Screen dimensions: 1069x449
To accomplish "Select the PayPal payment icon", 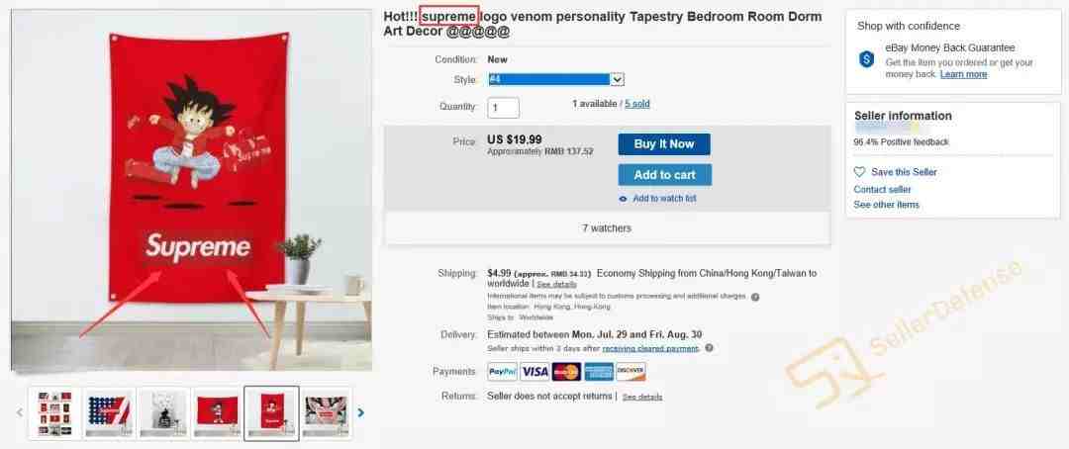I will pyautogui.click(x=503, y=372).
